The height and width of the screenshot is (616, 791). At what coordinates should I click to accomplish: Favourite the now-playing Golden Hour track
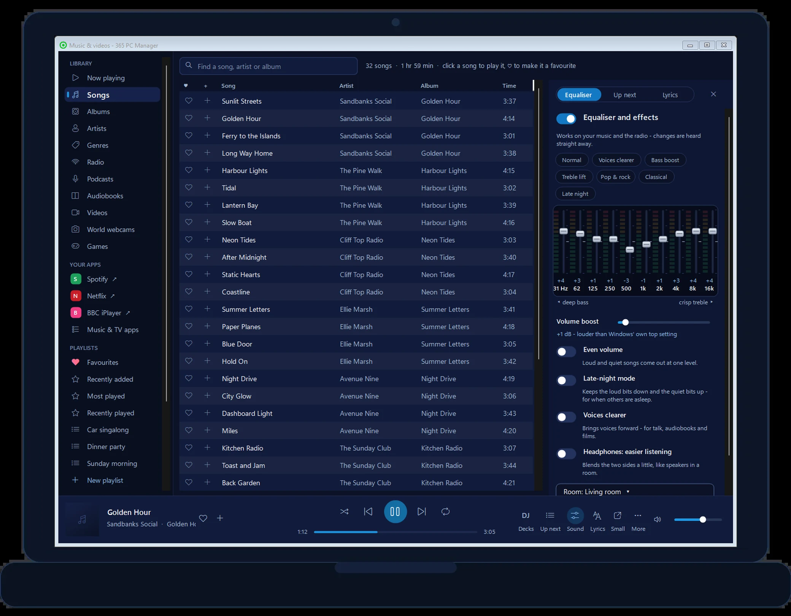pyautogui.click(x=203, y=518)
